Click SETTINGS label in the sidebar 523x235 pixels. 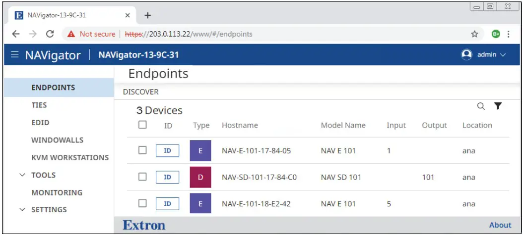49,210
